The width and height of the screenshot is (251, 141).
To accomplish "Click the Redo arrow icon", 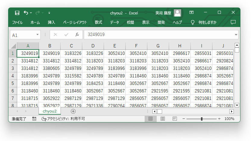I will pyautogui.click(x=37, y=13).
